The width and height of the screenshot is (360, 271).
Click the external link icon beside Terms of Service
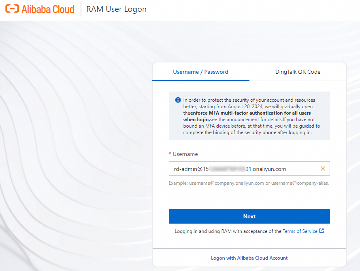click(322, 231)
